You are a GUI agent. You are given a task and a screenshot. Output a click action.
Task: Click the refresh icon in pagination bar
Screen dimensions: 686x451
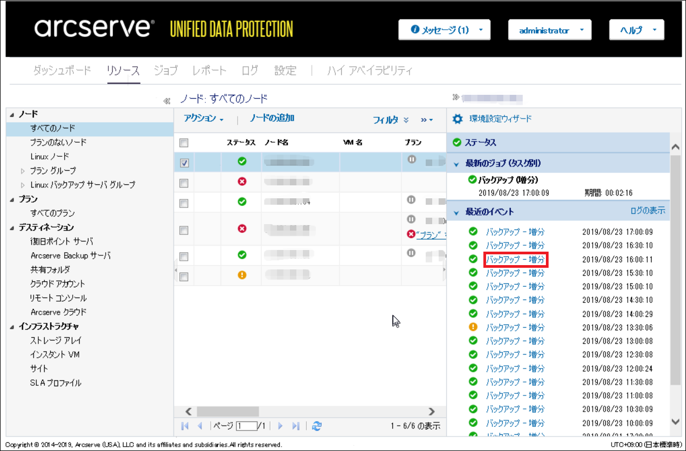317,426
